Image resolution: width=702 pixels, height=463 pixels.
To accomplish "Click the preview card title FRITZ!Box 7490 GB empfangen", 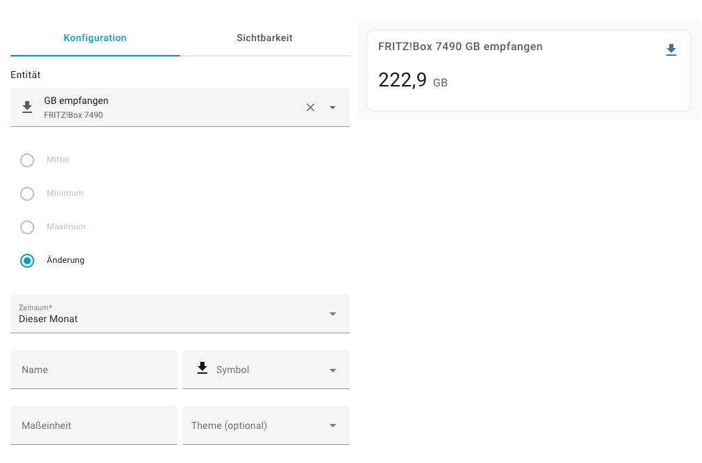I will click(x=461, y=47).
